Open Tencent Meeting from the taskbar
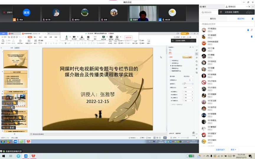The width and height of the screenshot is (255, 159). click(x=26, y=156)
